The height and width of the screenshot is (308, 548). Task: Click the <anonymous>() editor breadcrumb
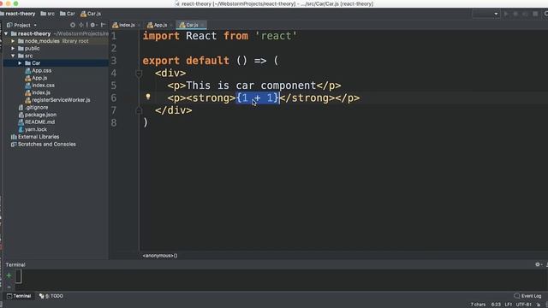click(160, 256)
